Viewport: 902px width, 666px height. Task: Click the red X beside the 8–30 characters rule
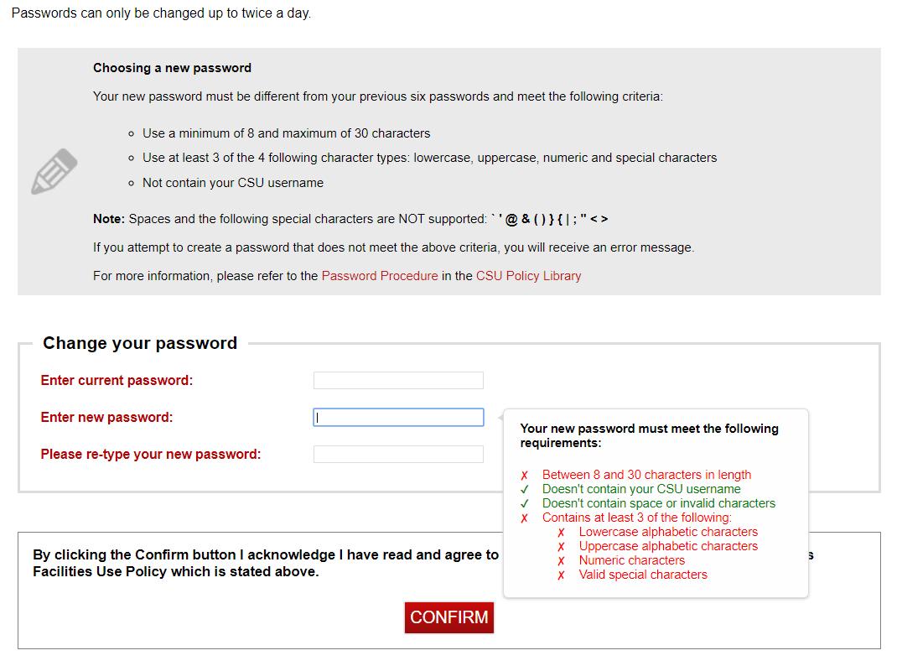pos(525,476)
